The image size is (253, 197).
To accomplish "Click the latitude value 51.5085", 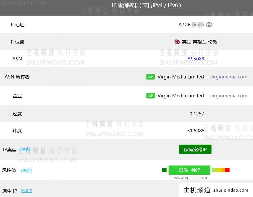I will [196, 131].
